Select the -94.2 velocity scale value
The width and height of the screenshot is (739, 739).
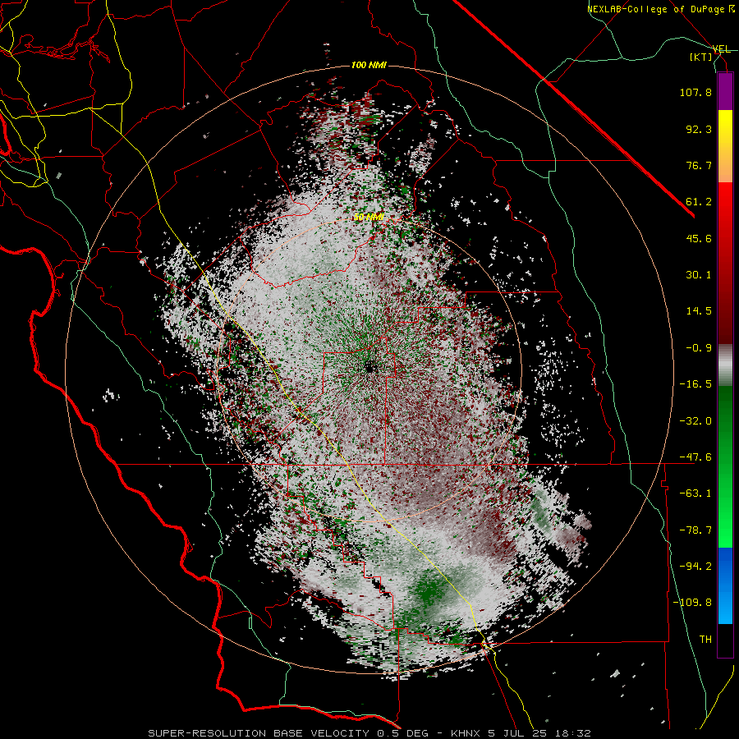(695, 567)
